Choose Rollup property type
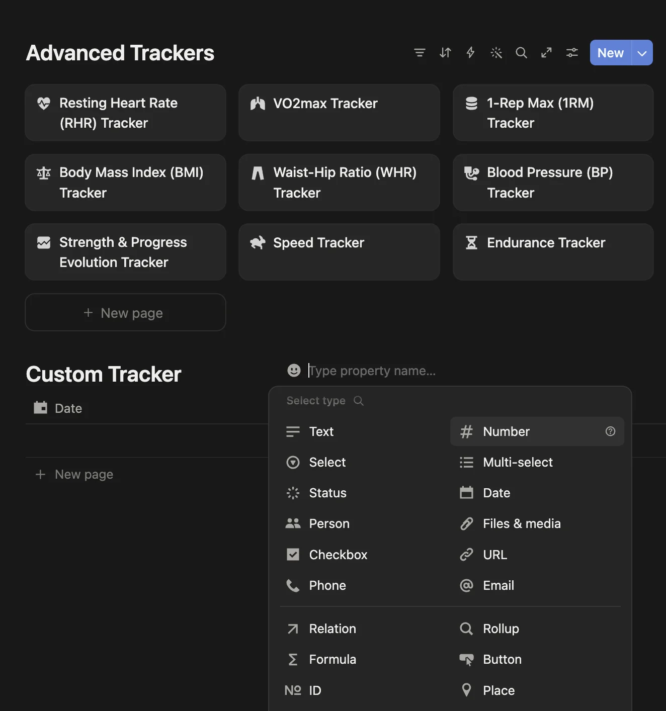 (537, 629)
